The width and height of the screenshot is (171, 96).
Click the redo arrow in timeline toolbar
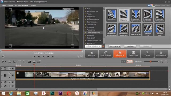click(x=24, y=62)
